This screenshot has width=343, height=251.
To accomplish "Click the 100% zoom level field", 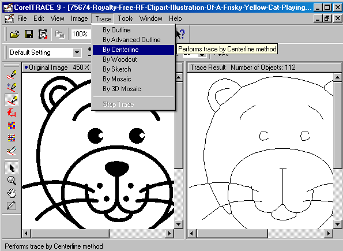I will [x=81, y=34].
